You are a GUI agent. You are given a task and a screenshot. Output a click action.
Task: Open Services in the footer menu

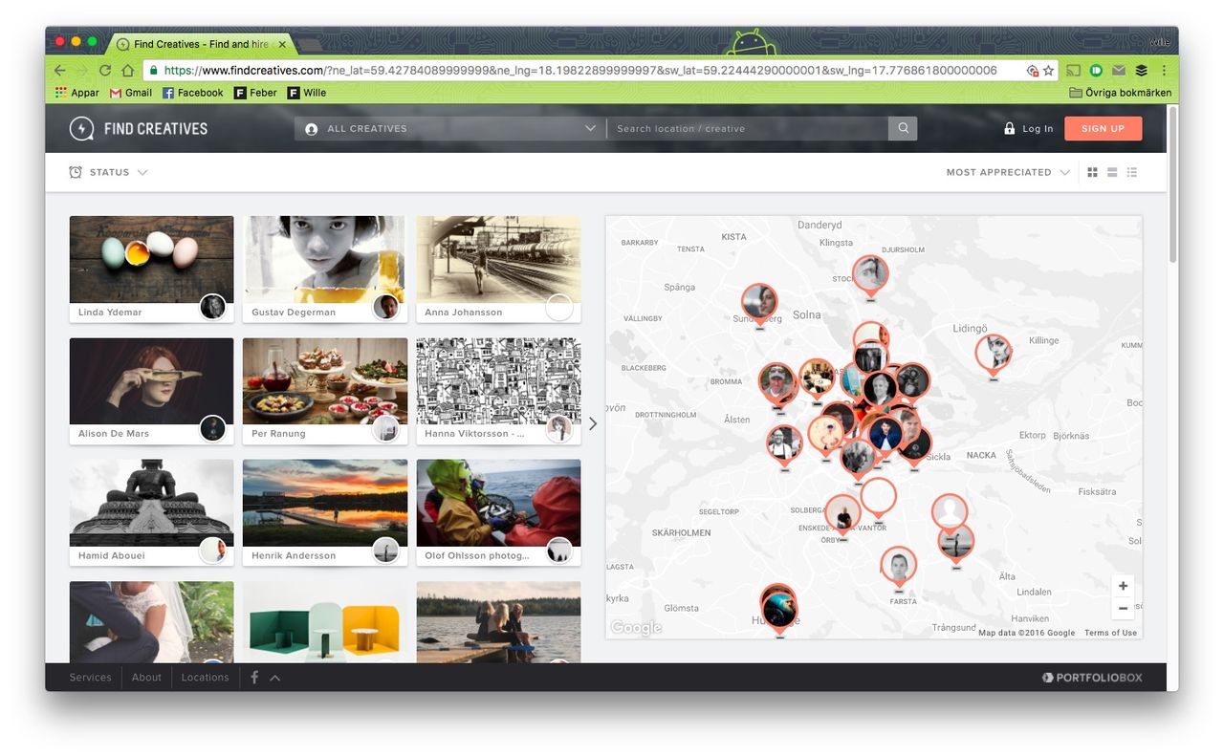coord(90,678)
